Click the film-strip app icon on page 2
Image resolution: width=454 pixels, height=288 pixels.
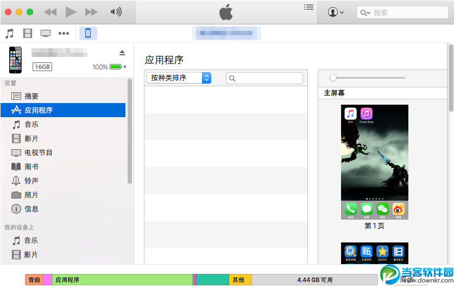(x=398, y=251)
